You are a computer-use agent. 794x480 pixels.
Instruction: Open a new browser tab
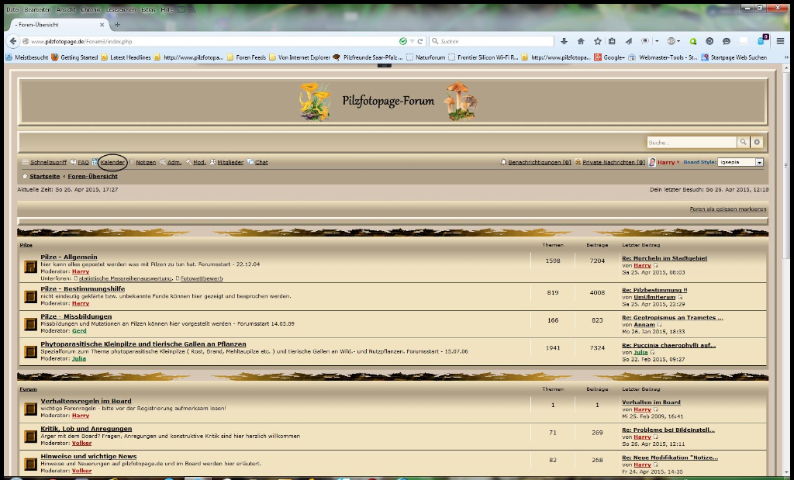117,24
